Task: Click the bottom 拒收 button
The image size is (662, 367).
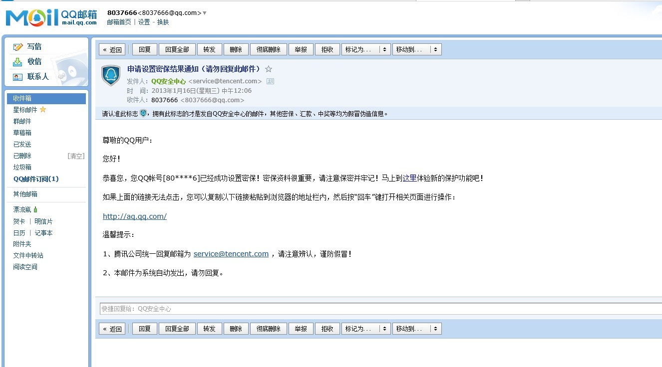Action: (x=328, y=329)
